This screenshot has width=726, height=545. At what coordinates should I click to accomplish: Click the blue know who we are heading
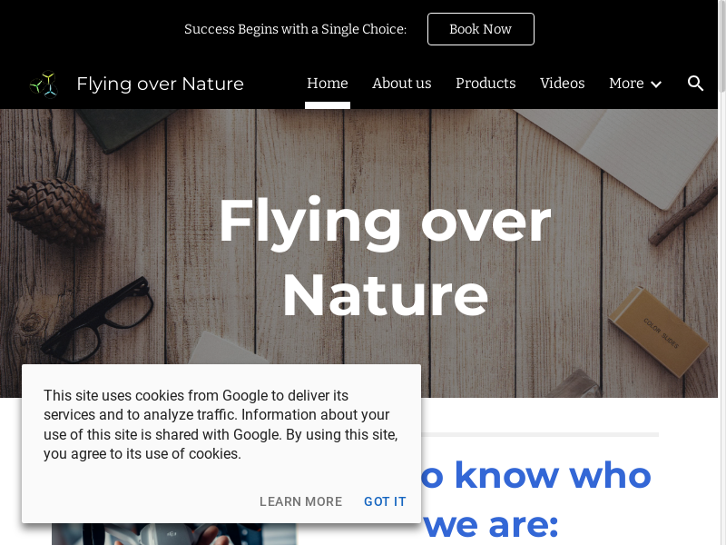click(537, 500)
